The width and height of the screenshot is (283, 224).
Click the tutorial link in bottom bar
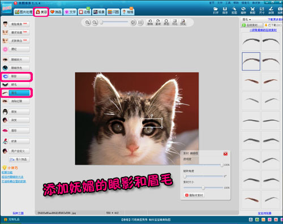(146, 219)
